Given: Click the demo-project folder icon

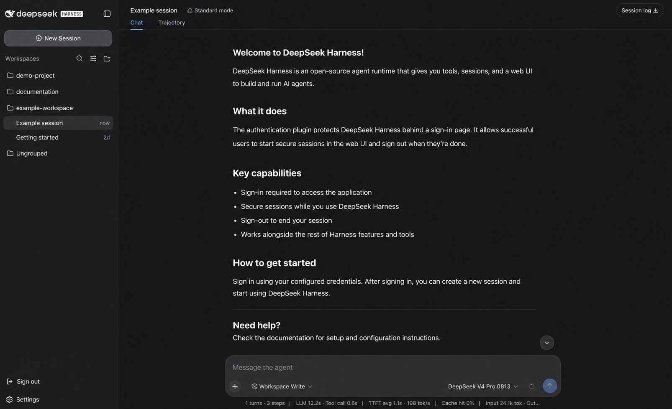Looking at the screenshot, I should click(x=10, y=76).
